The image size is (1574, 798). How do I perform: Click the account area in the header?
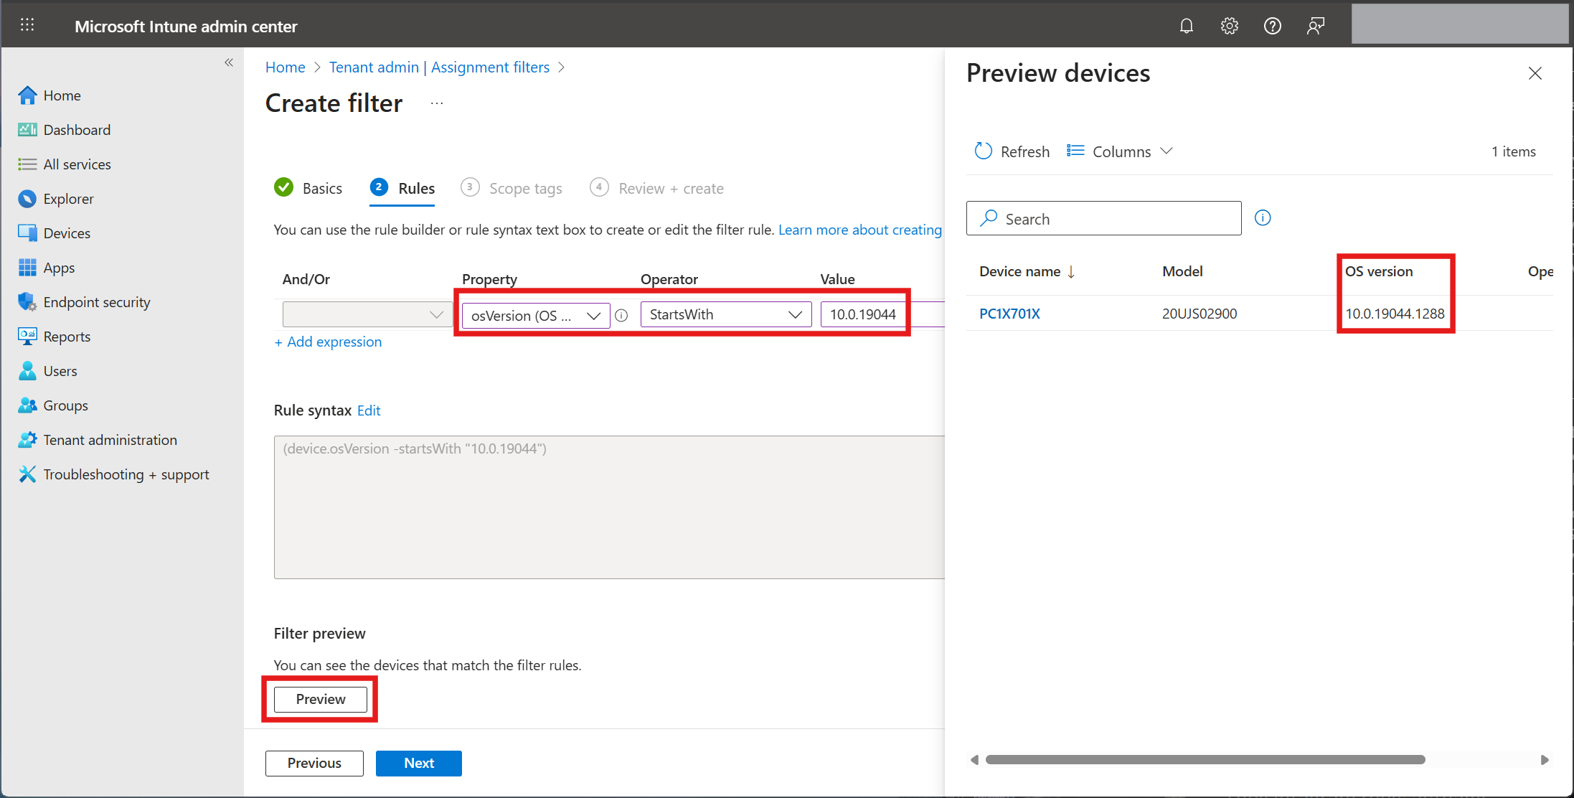point(1459,24)
